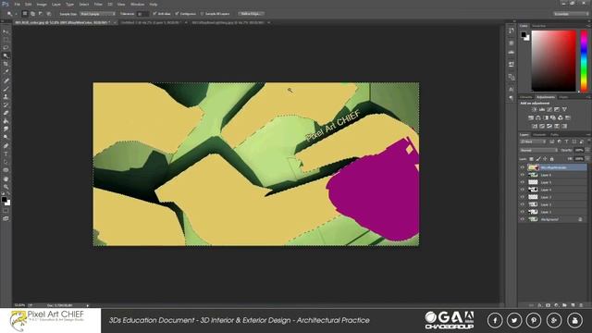Select the History Brush tool
The width and height of the screenshot is (592, 333).
pyautogui.click(x=6, y=105)
